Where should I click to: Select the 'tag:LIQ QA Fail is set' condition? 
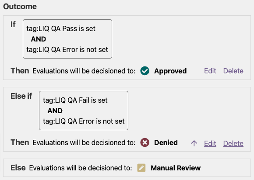[75, 100]
